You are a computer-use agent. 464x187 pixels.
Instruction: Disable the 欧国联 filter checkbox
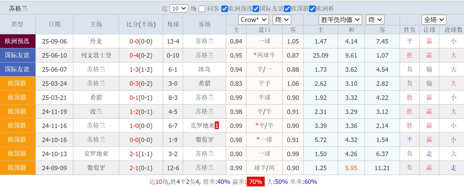tap(287, 9)
